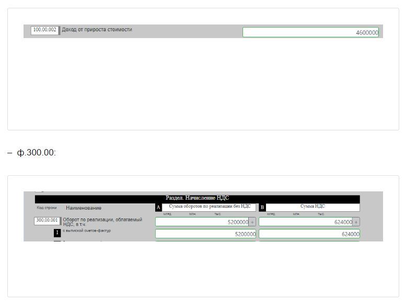Click the 4600000 income input field

pos(310,32)
